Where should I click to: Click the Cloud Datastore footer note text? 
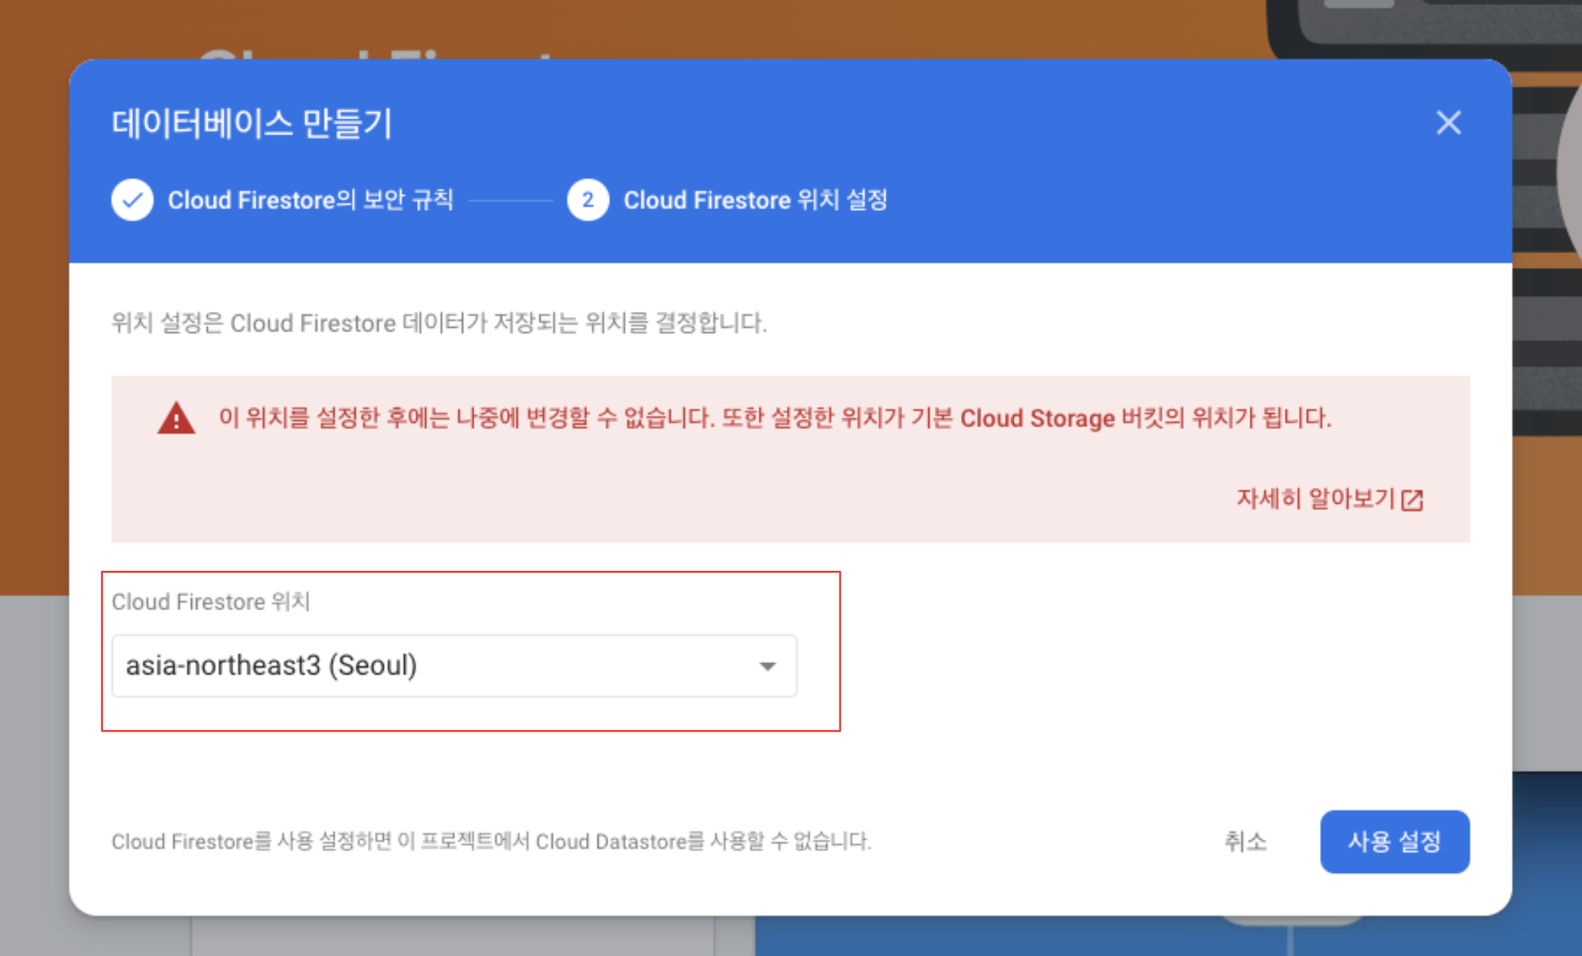(x=491, y=841)
